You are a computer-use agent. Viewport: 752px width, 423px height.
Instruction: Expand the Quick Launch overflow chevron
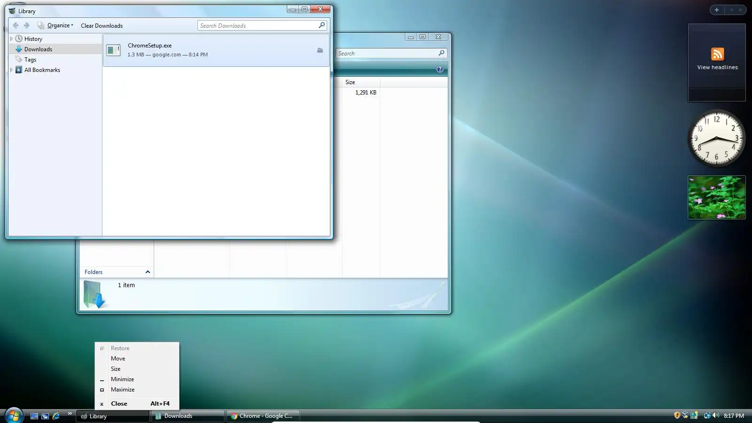tap(70, 414)
